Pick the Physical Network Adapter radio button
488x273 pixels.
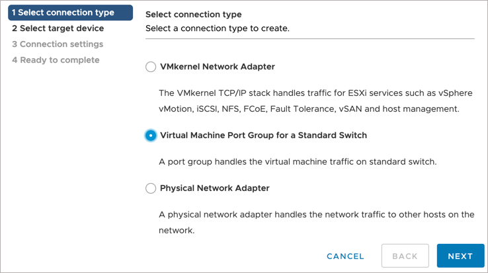151,188
